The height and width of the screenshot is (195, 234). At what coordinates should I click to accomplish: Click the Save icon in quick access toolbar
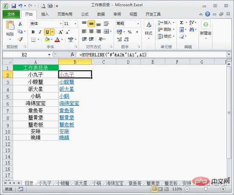coord(14,6)
